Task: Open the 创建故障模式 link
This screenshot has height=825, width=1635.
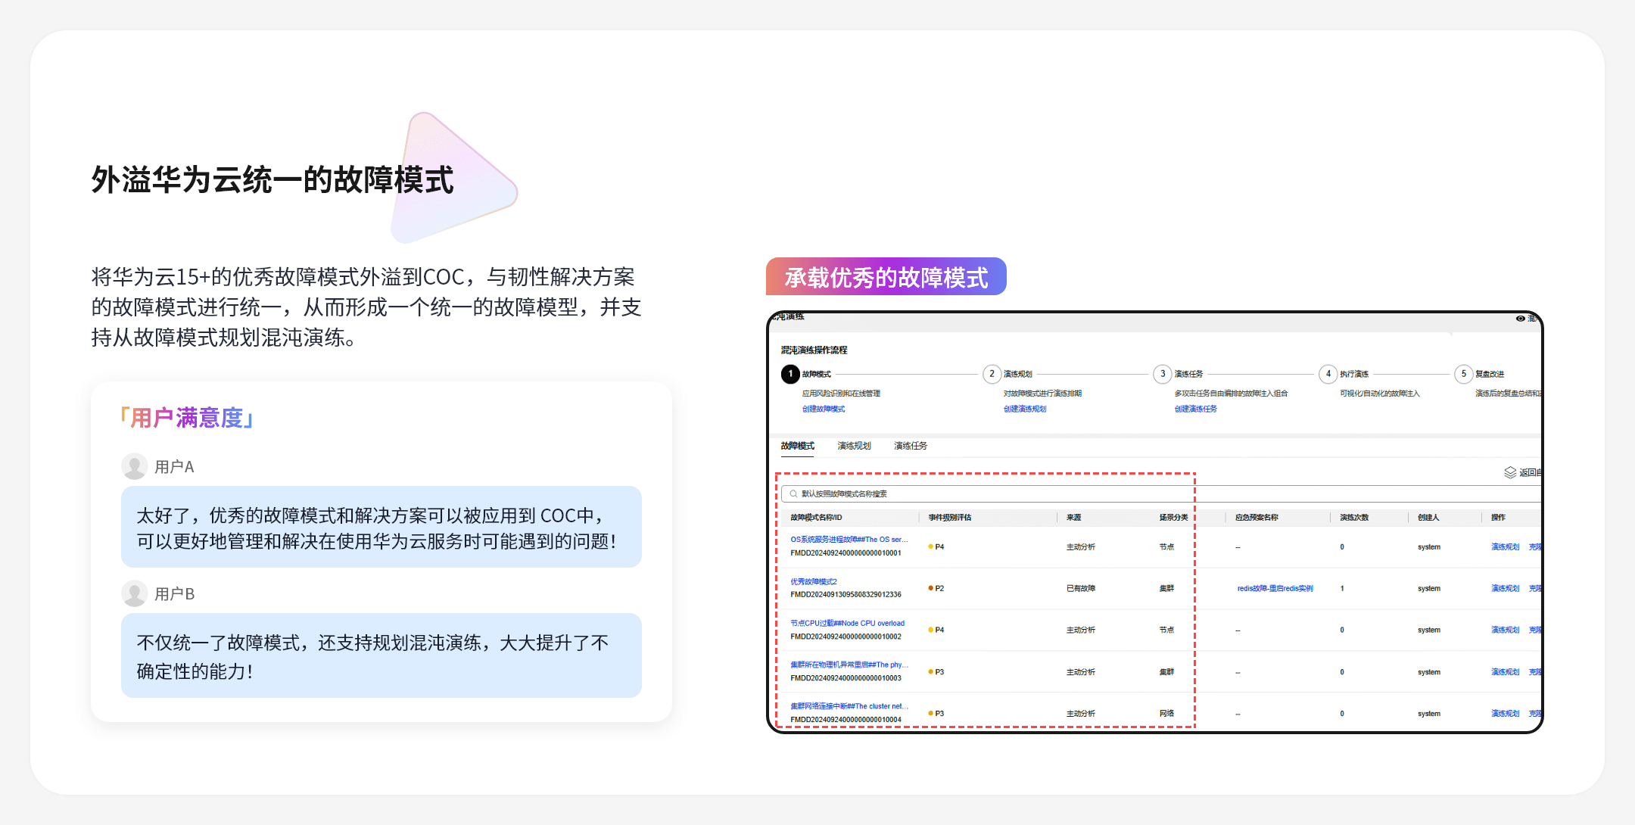Action: click(x=824, y=409)
